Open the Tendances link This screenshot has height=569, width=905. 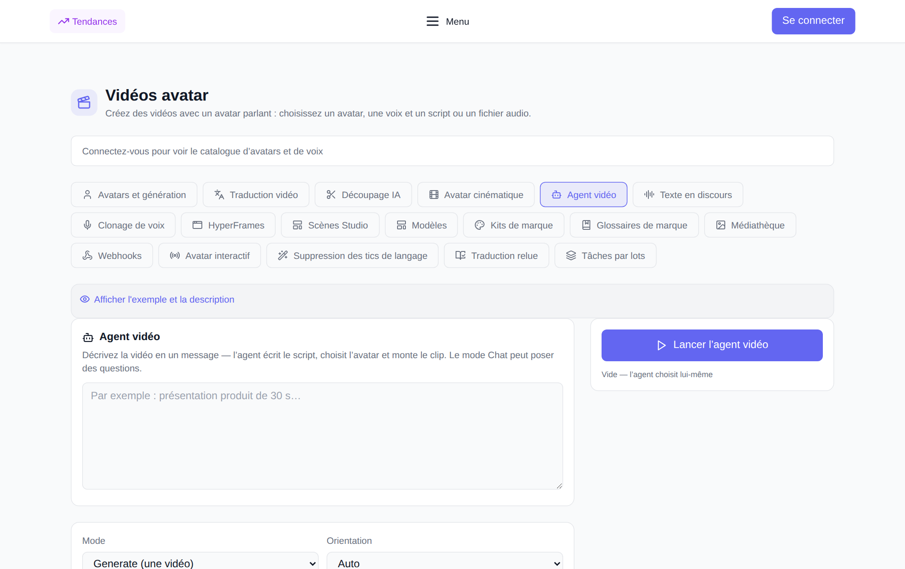click(87, 21)
